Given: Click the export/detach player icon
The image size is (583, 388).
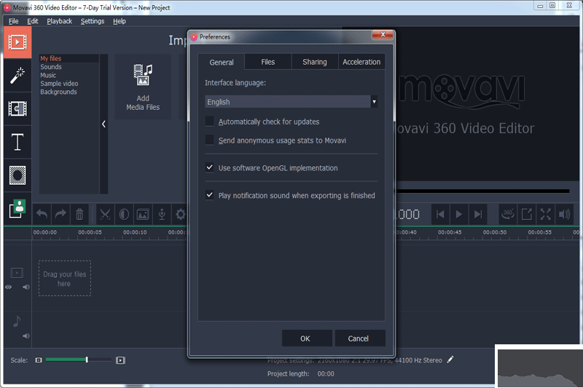Looking at the screenshot, I should pyautogui.click(x=526, y=214).
